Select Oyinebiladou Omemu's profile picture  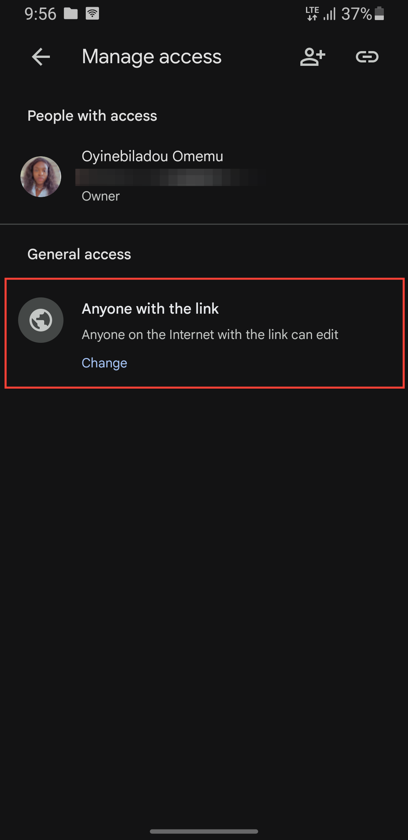click(41, 176)
